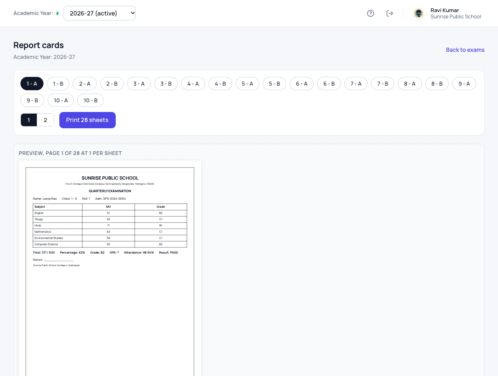
Task: Click the Telugu subject row
Action: [110, 219]
